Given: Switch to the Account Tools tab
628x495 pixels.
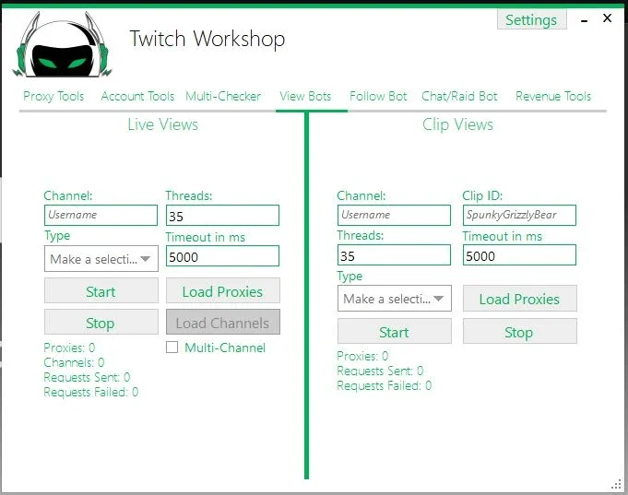Looking at the screenshot, I should 137,96.
